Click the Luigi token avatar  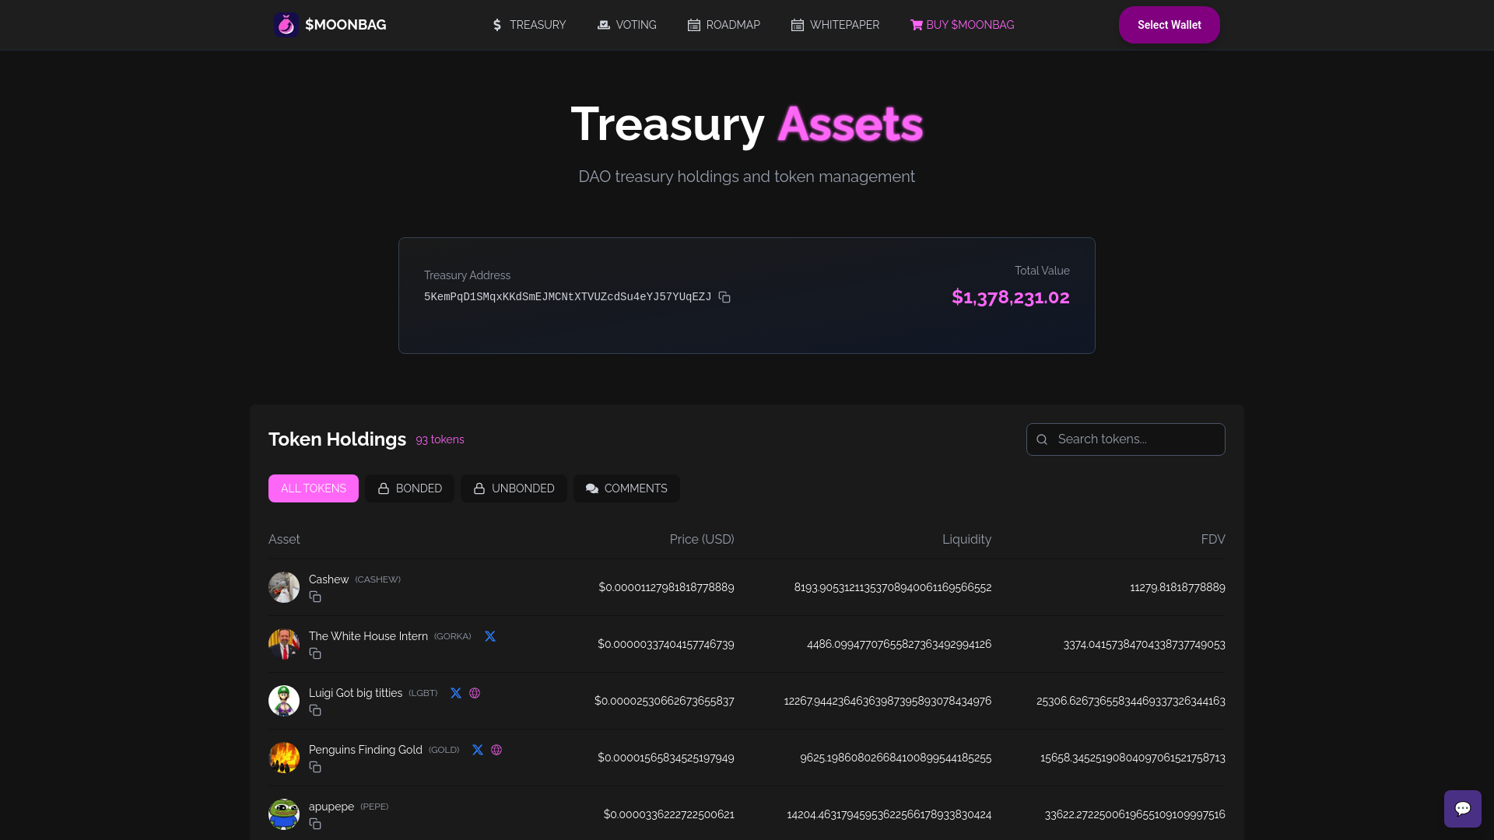284,701
